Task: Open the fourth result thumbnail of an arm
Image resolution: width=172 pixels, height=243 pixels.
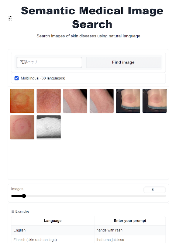Action: pyautogui.click(x=101, y=101)
